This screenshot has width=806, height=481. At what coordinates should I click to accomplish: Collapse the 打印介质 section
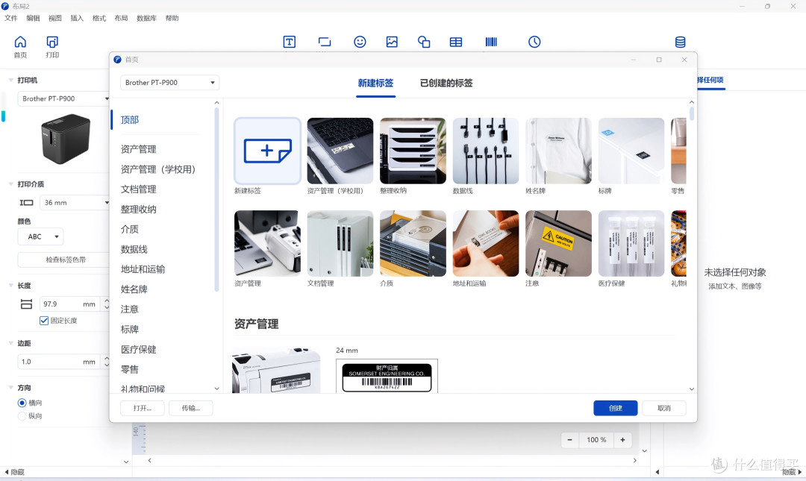(10, 184)
